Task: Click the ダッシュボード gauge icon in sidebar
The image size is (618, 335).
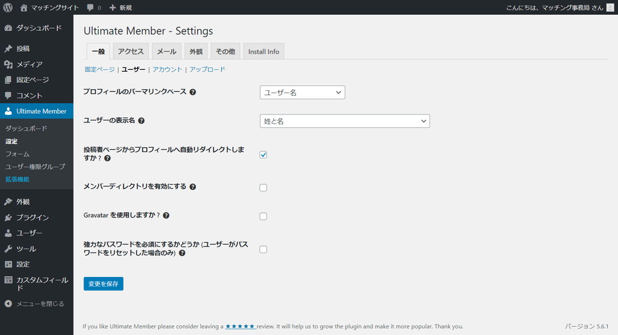Action: point(8,28)
